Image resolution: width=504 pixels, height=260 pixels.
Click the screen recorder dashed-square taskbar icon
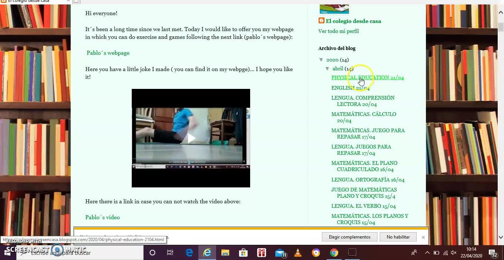[x=352, y=253]
